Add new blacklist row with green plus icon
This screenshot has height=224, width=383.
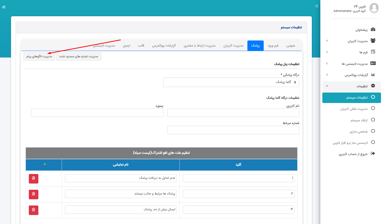tap(45, 164)
